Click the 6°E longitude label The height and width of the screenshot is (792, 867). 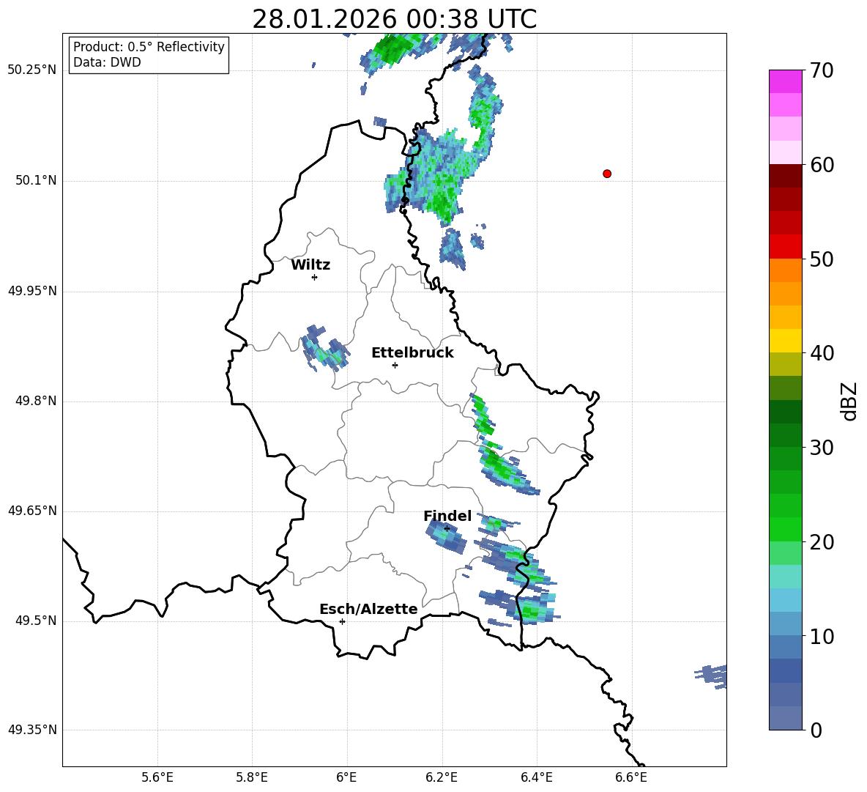pyautogui.click(x=346, y=777)
